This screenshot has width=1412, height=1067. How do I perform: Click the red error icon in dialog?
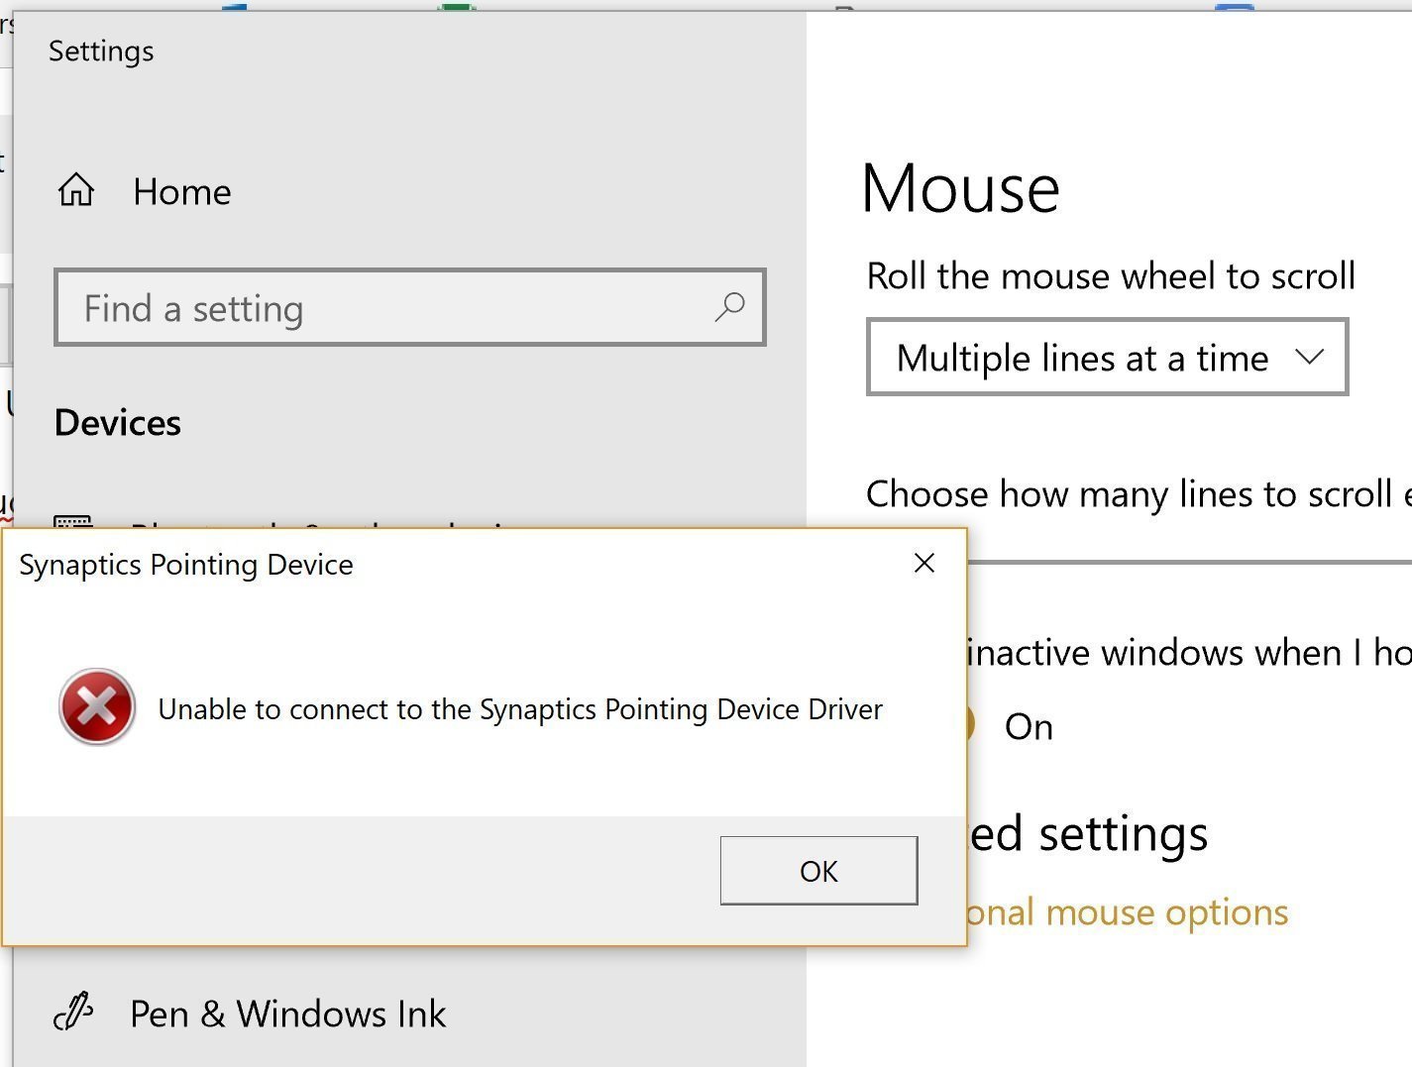pyautogui.click(x=97, y=706)
